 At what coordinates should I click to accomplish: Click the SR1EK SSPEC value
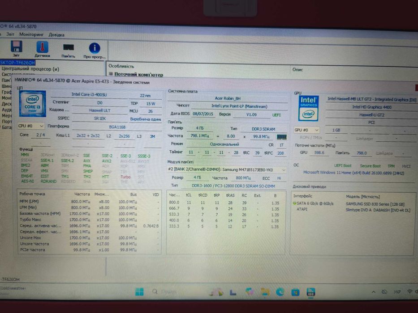coord(99,118)
